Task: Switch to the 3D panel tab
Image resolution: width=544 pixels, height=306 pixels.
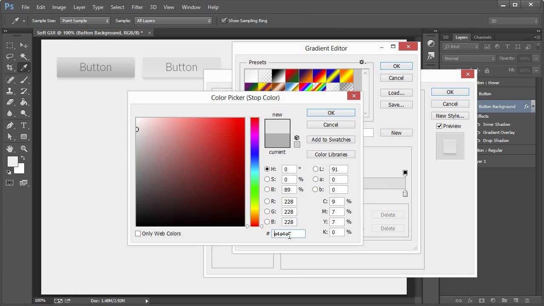Action: (x=445, y=37)
